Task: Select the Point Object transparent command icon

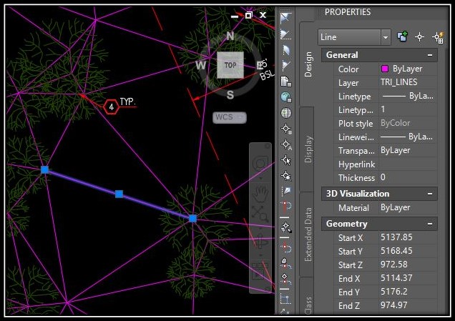Action: pyautogui.click(x=286, y=160)
